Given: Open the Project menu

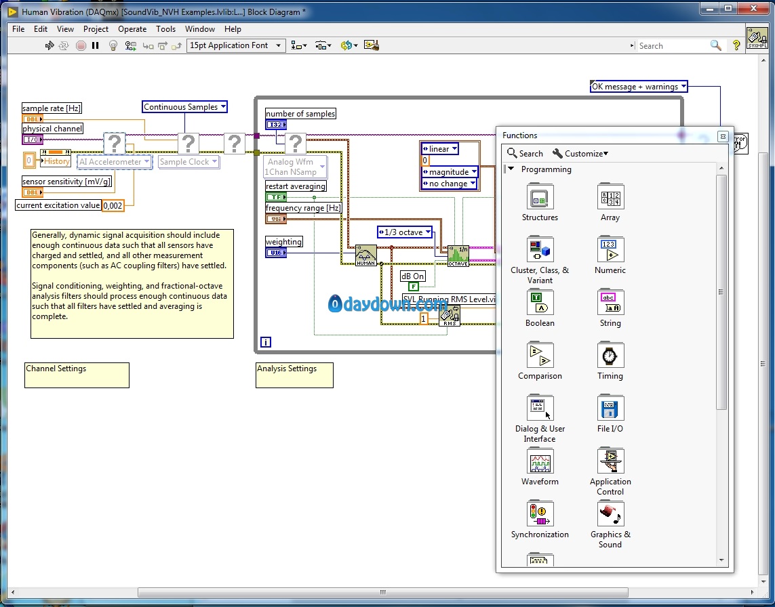Looking at the screenshot, I should [x=96, y=29].
